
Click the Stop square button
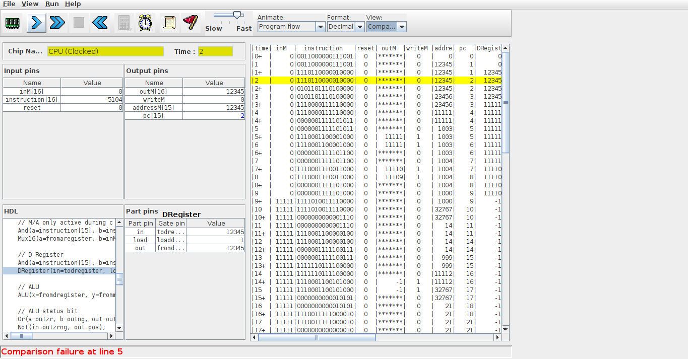(x=79, y=23)
